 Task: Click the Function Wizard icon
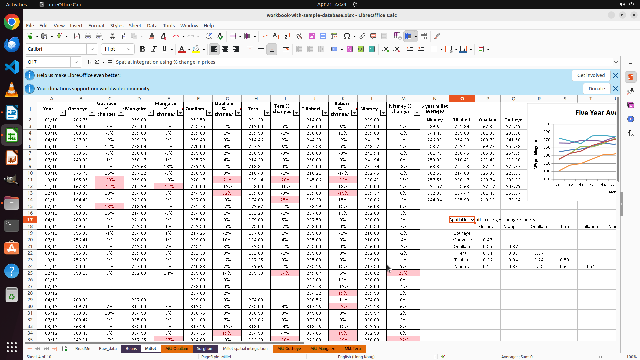(89, 62)
